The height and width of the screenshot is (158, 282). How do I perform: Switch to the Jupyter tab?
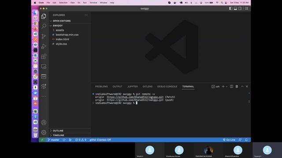(x=132, y=86)
